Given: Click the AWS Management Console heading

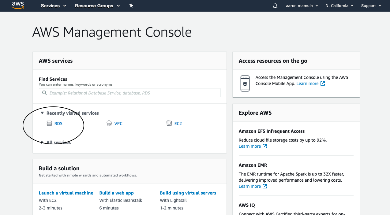Looking at the screenshot, I should point(112,32).
